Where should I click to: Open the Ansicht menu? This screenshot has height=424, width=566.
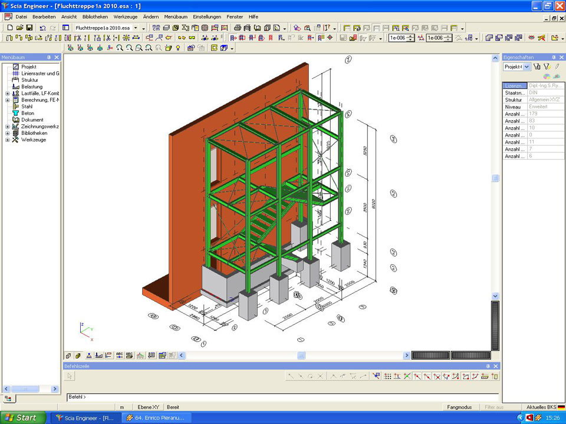(69, 17)
